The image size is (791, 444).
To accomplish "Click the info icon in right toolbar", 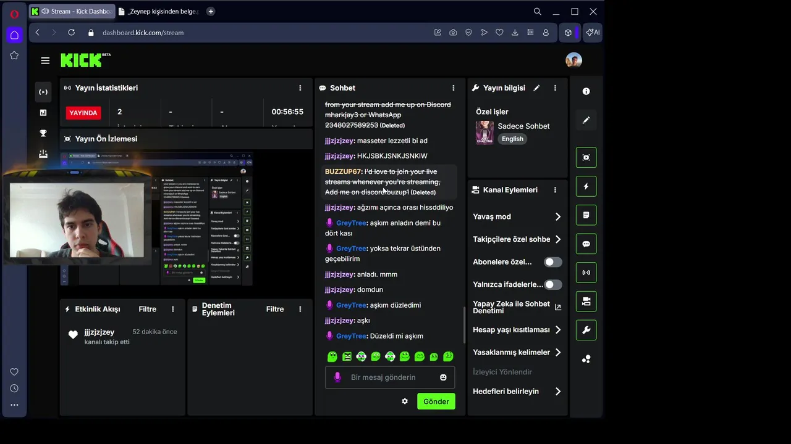I will [586, 91].
